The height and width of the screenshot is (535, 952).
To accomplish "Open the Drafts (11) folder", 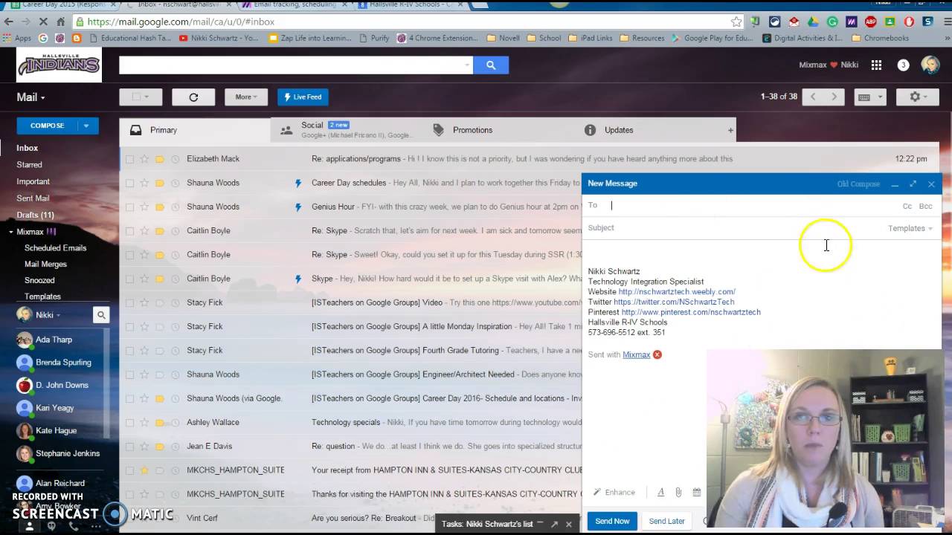I will coord(35,215).
